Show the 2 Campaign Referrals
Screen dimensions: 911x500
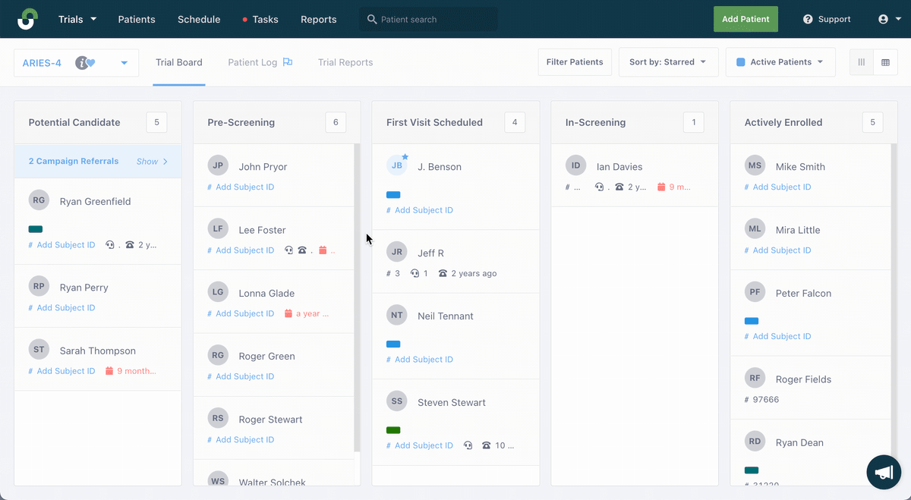click(153, 162)
